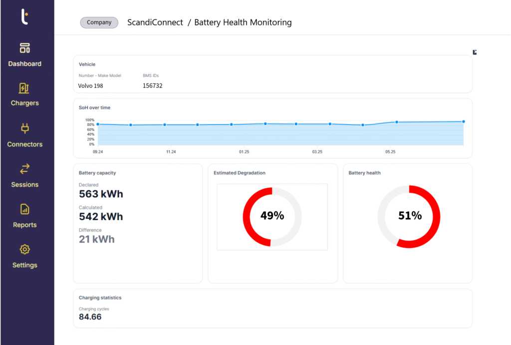This screenshot has height=345, width=511.
Task: Select the Reports document icon
Action: [24, 209]
